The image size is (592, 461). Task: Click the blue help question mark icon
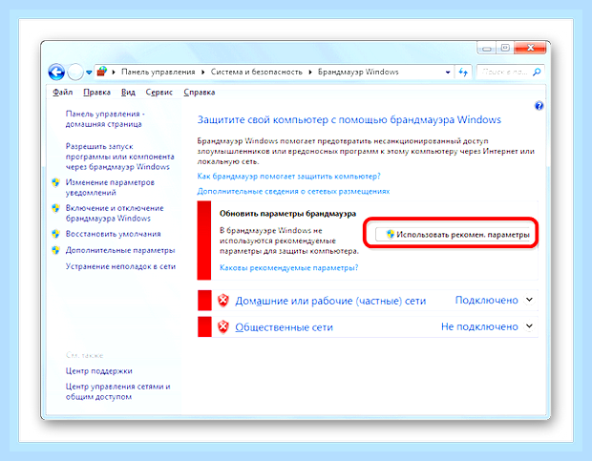pos(539,106)
